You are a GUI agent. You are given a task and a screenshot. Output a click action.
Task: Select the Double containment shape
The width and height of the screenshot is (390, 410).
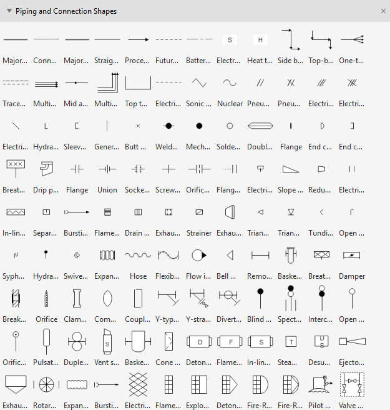tap(260, 126)
